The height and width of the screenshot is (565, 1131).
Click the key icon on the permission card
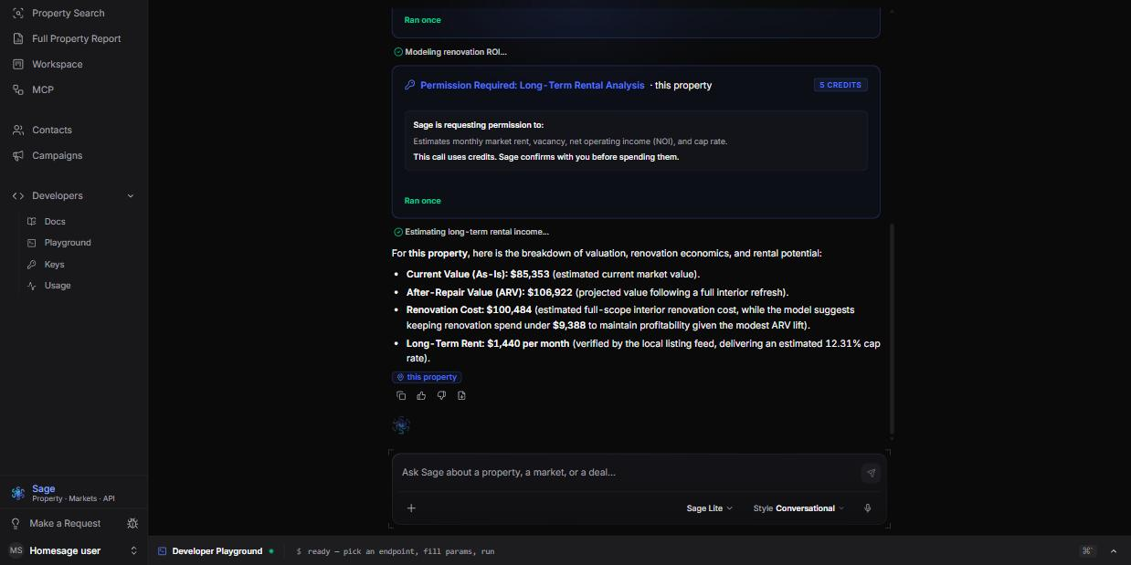409,85
